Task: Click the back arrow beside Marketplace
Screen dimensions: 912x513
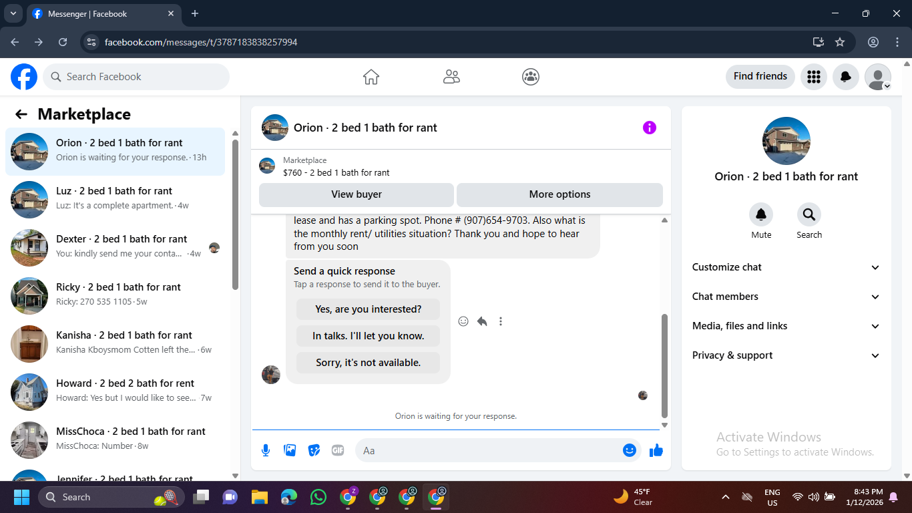Action: [21, 114]
